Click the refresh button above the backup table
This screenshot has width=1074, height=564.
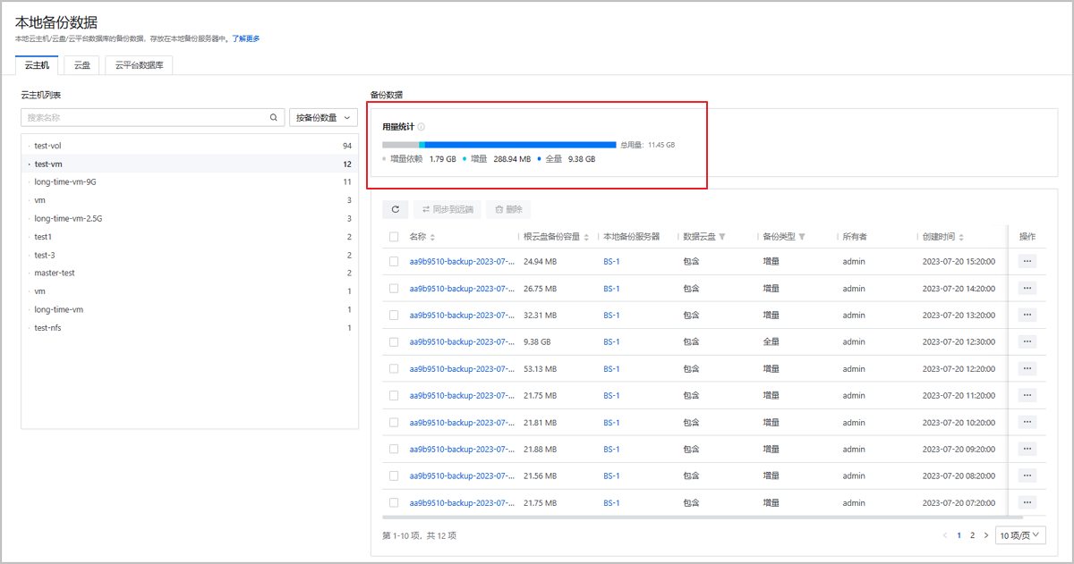pyautogui.click(x=396, y=209)
